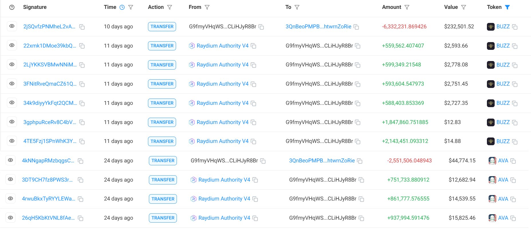Copy BUZZ token address in first row
This screenshot has width=531, height=230.
coord(515,27)
